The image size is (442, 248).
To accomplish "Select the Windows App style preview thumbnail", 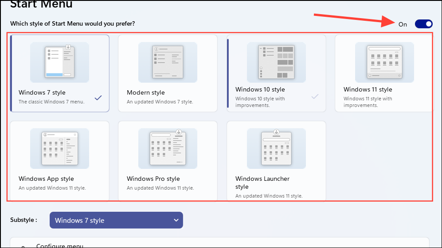I will [x=59, y=149].
